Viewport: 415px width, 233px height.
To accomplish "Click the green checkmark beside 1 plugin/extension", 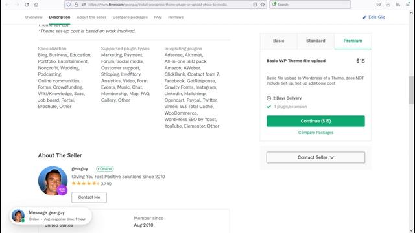I will pos(268,107).
